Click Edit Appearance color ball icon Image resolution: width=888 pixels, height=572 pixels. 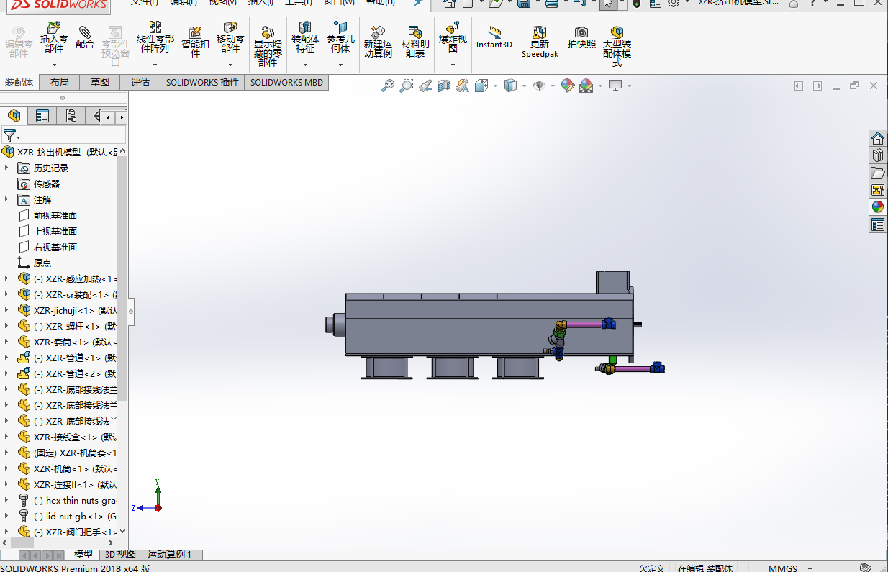tap(568, 86)
